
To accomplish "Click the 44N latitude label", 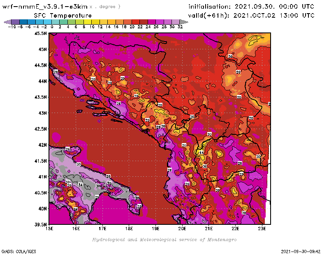I will [42, 81].
